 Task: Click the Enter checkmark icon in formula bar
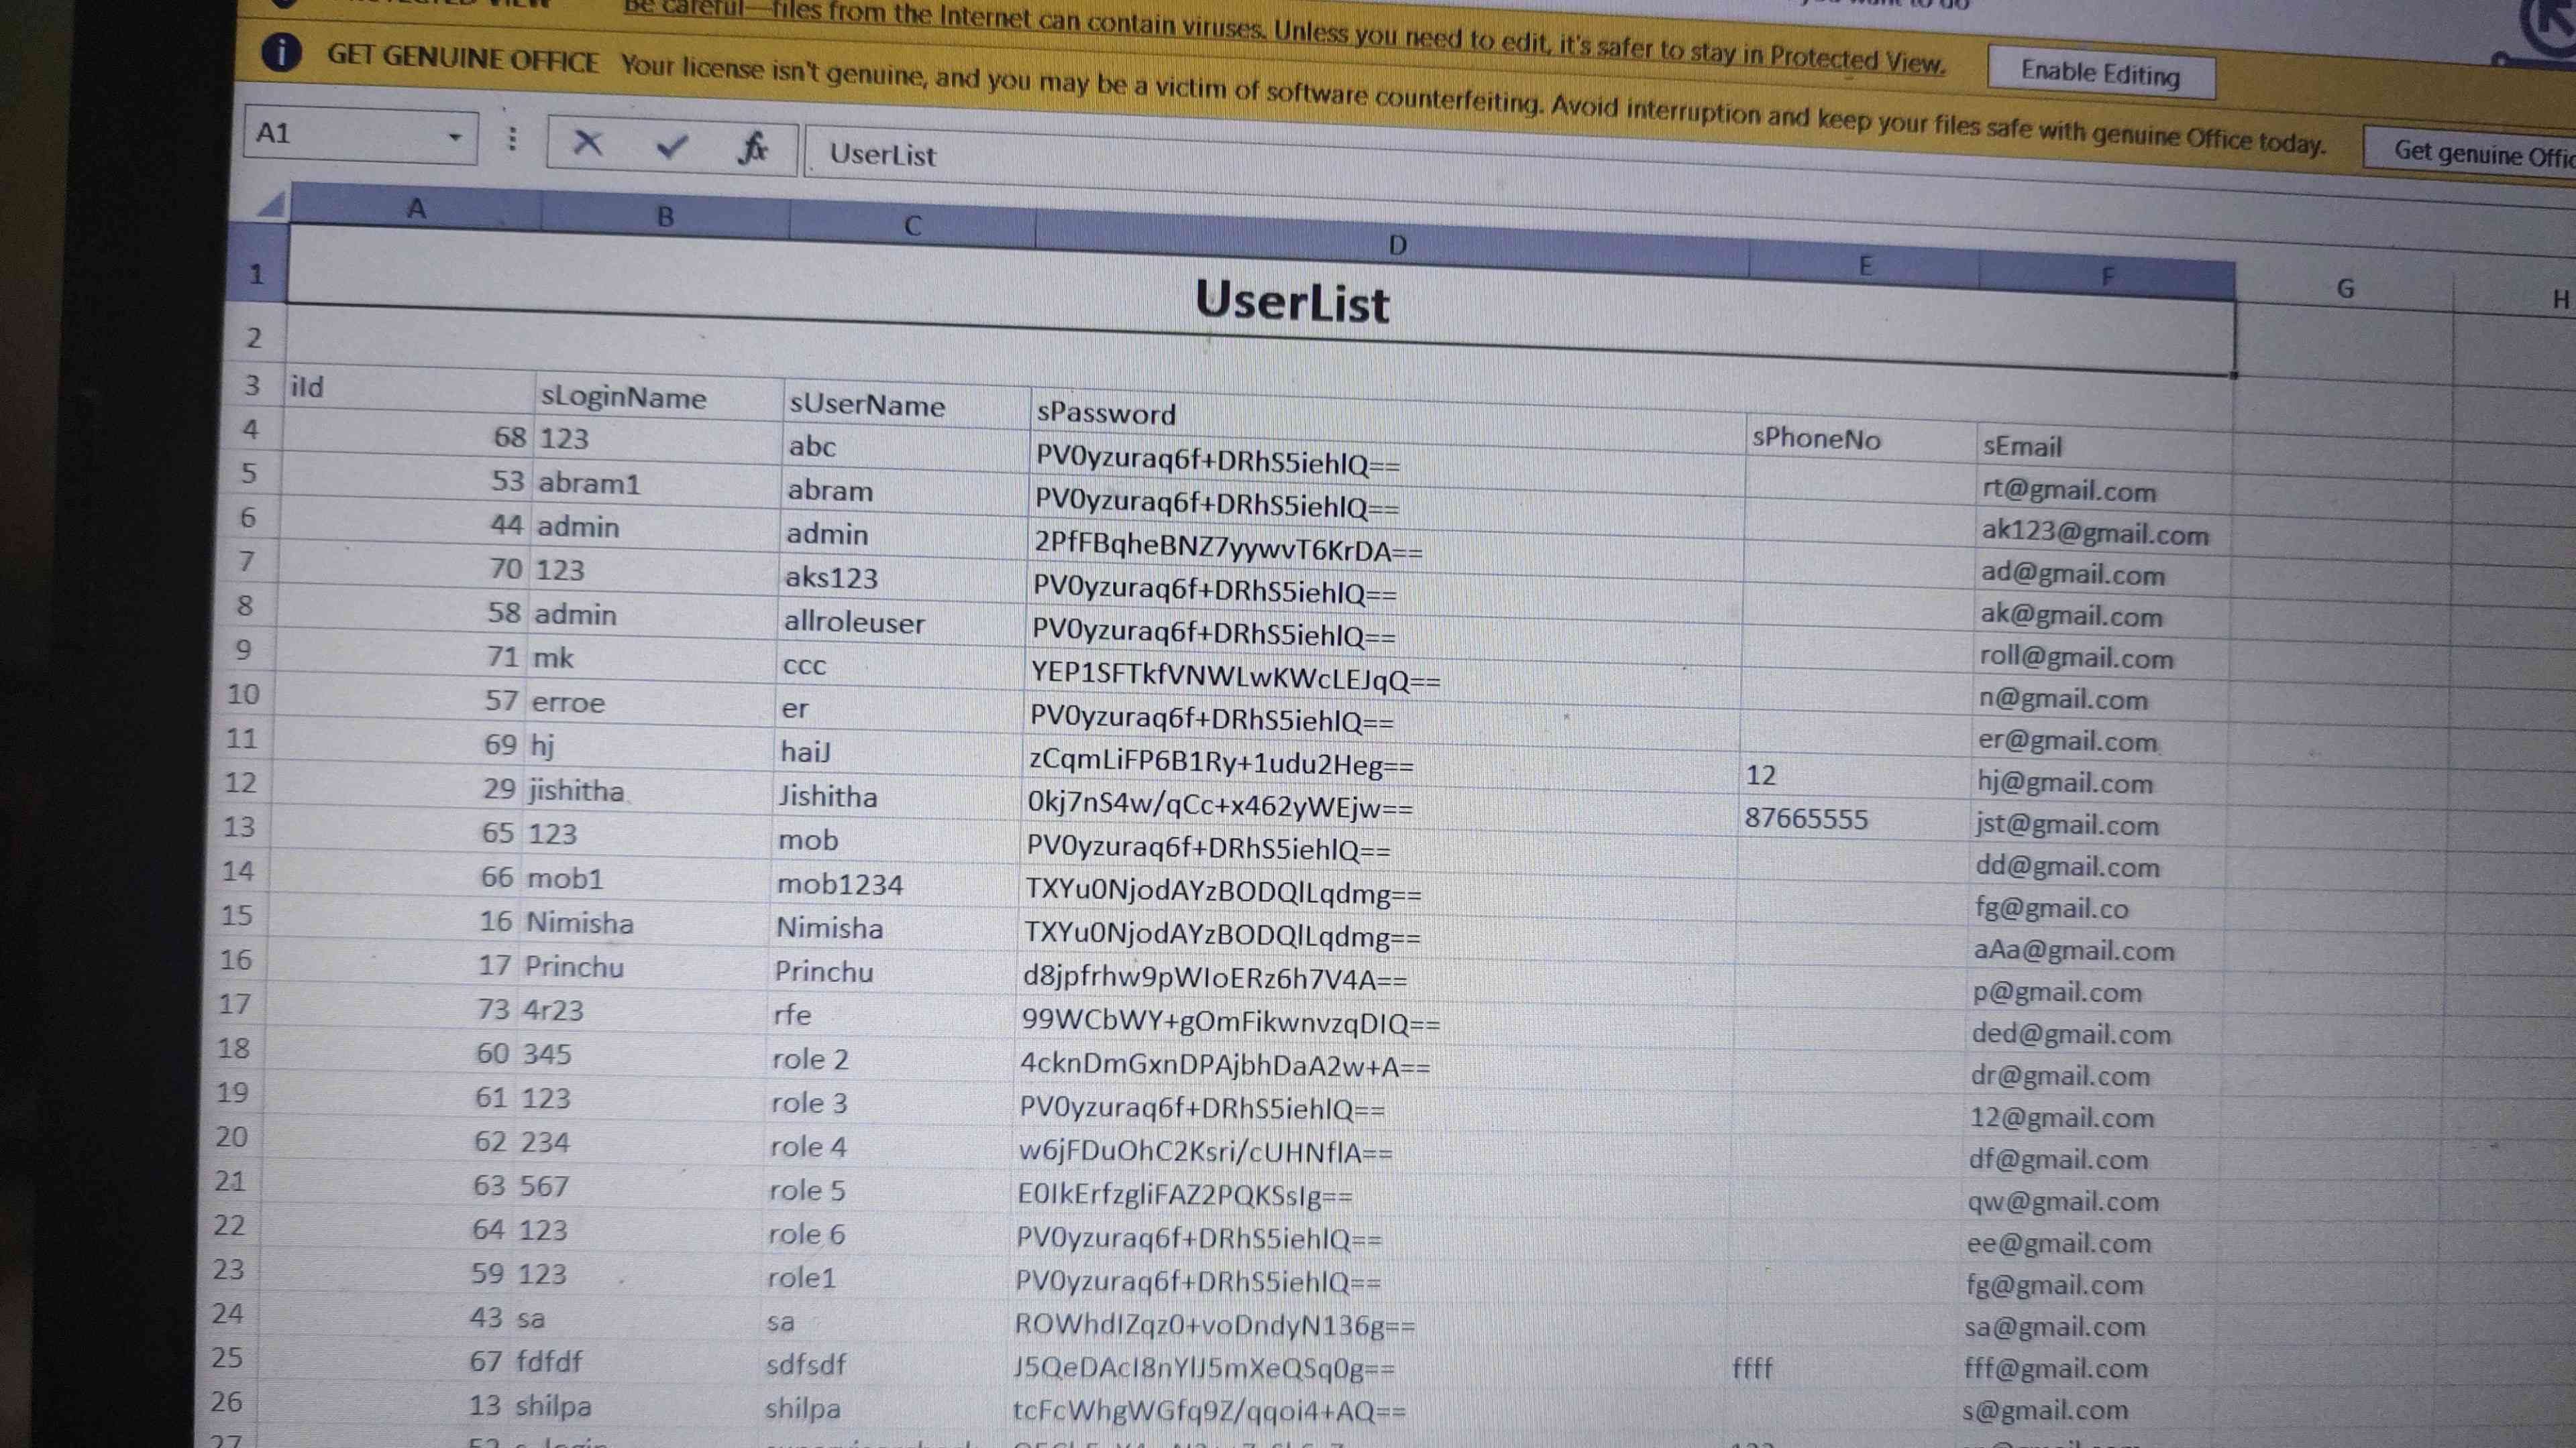[671, 147]
